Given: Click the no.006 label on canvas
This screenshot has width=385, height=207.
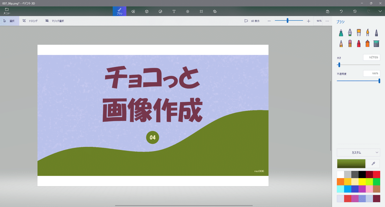Looking at the screenshot, I should click(259, 171).
